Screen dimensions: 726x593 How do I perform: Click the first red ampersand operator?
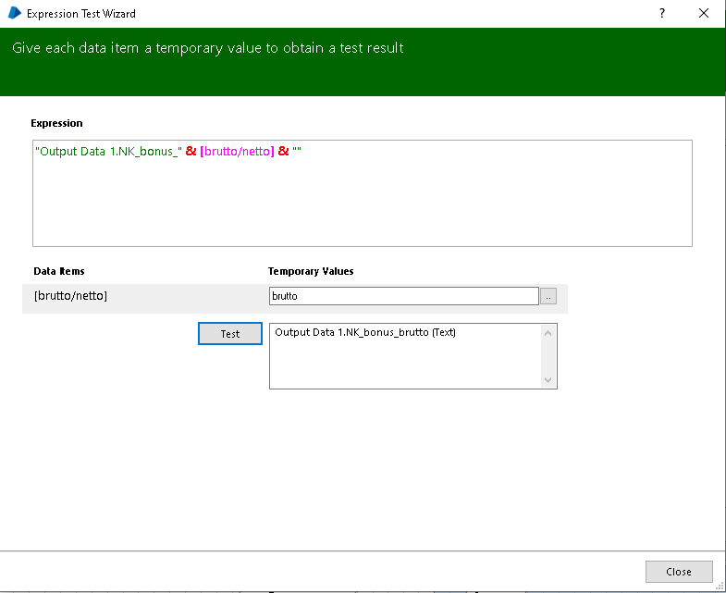[x=191, y=152]
